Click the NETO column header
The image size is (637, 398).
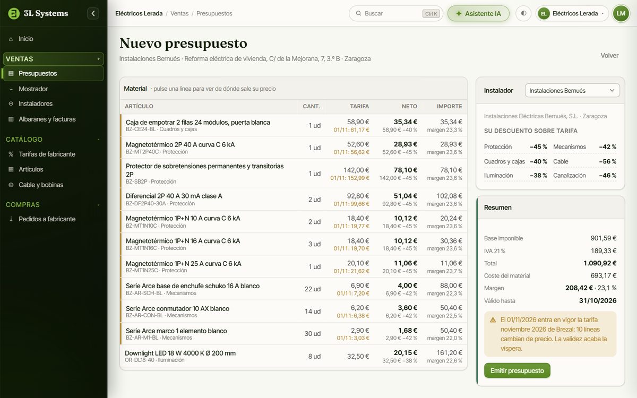tap(409, 107)
